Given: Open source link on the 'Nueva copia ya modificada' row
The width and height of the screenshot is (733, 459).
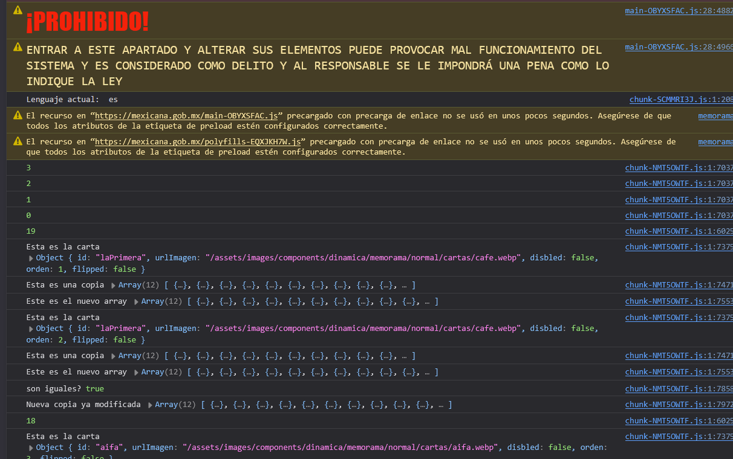Looking at the screenshot, I should click(x=679, y=405).
